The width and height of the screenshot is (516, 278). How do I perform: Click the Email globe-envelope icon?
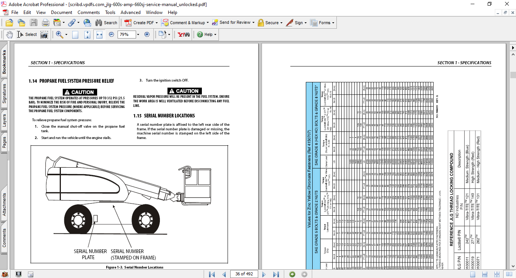click(87, 23)
